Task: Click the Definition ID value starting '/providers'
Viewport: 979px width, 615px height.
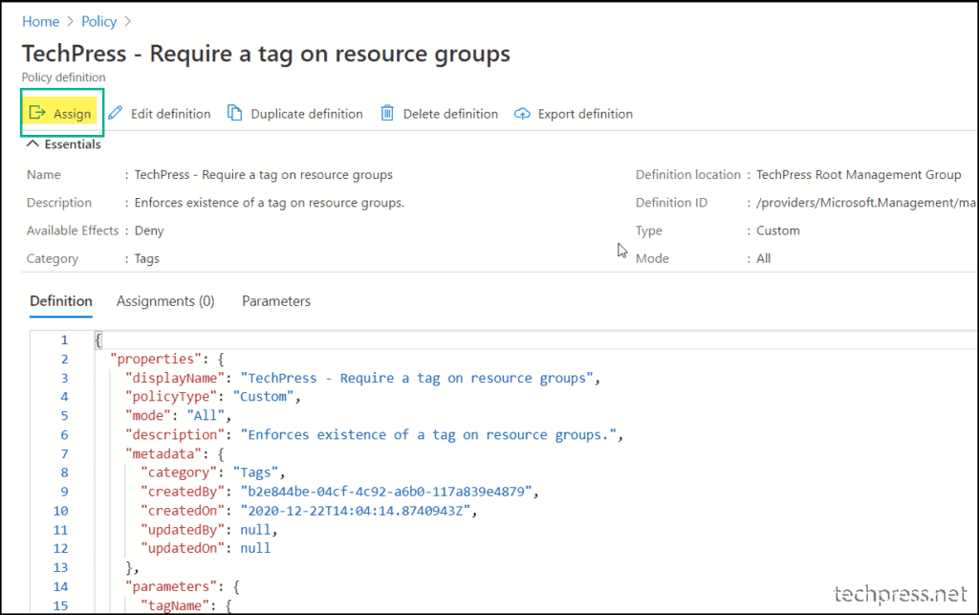Action: click(x=866, y=203)
